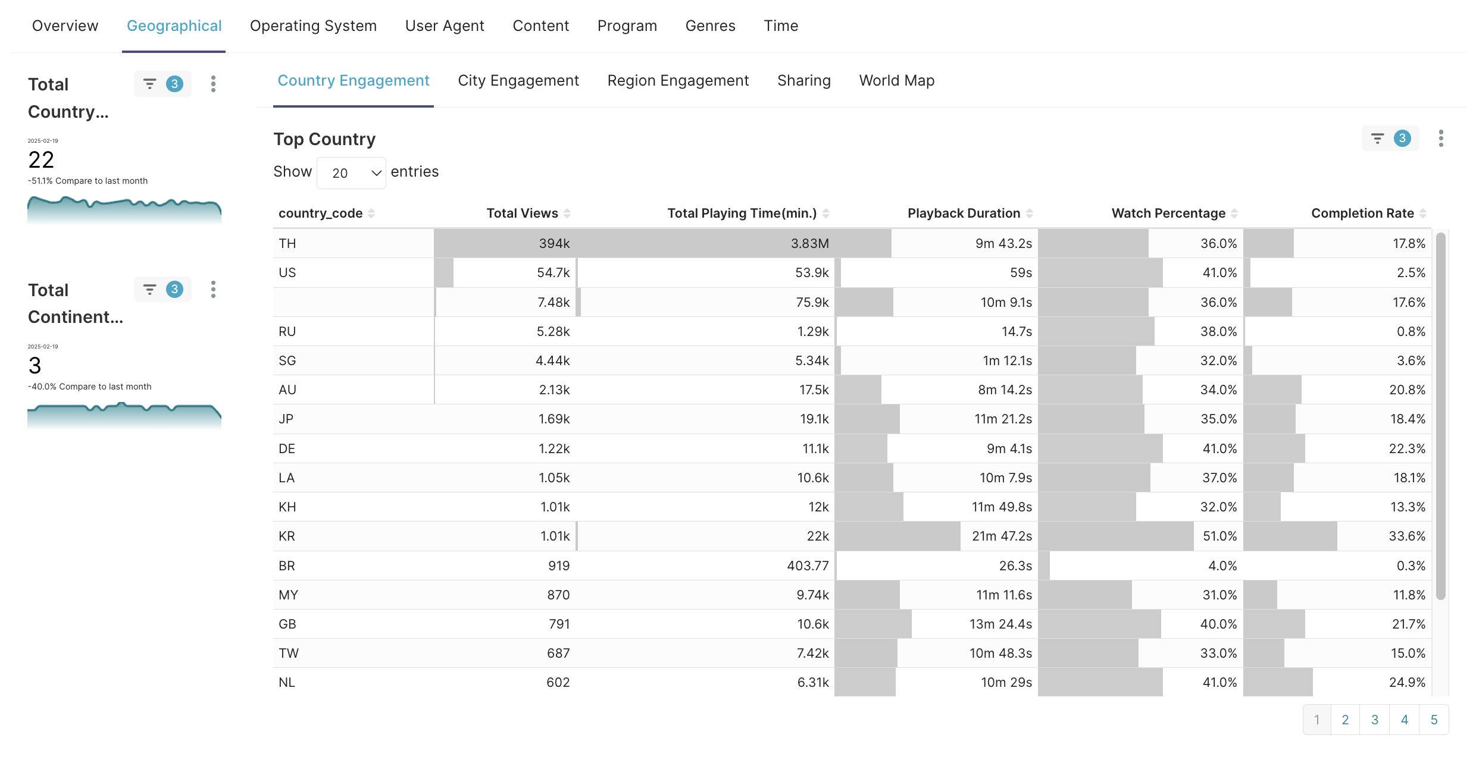Open kebab menu on Top Country table
Image resolution: width=1476 pixels, height=760 pixels.
pyautogui.click(x=1441, y=139)
